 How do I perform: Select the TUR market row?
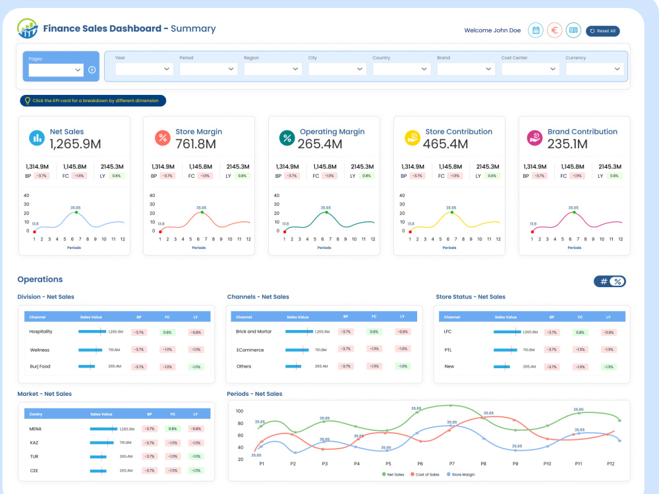(117, 456)
